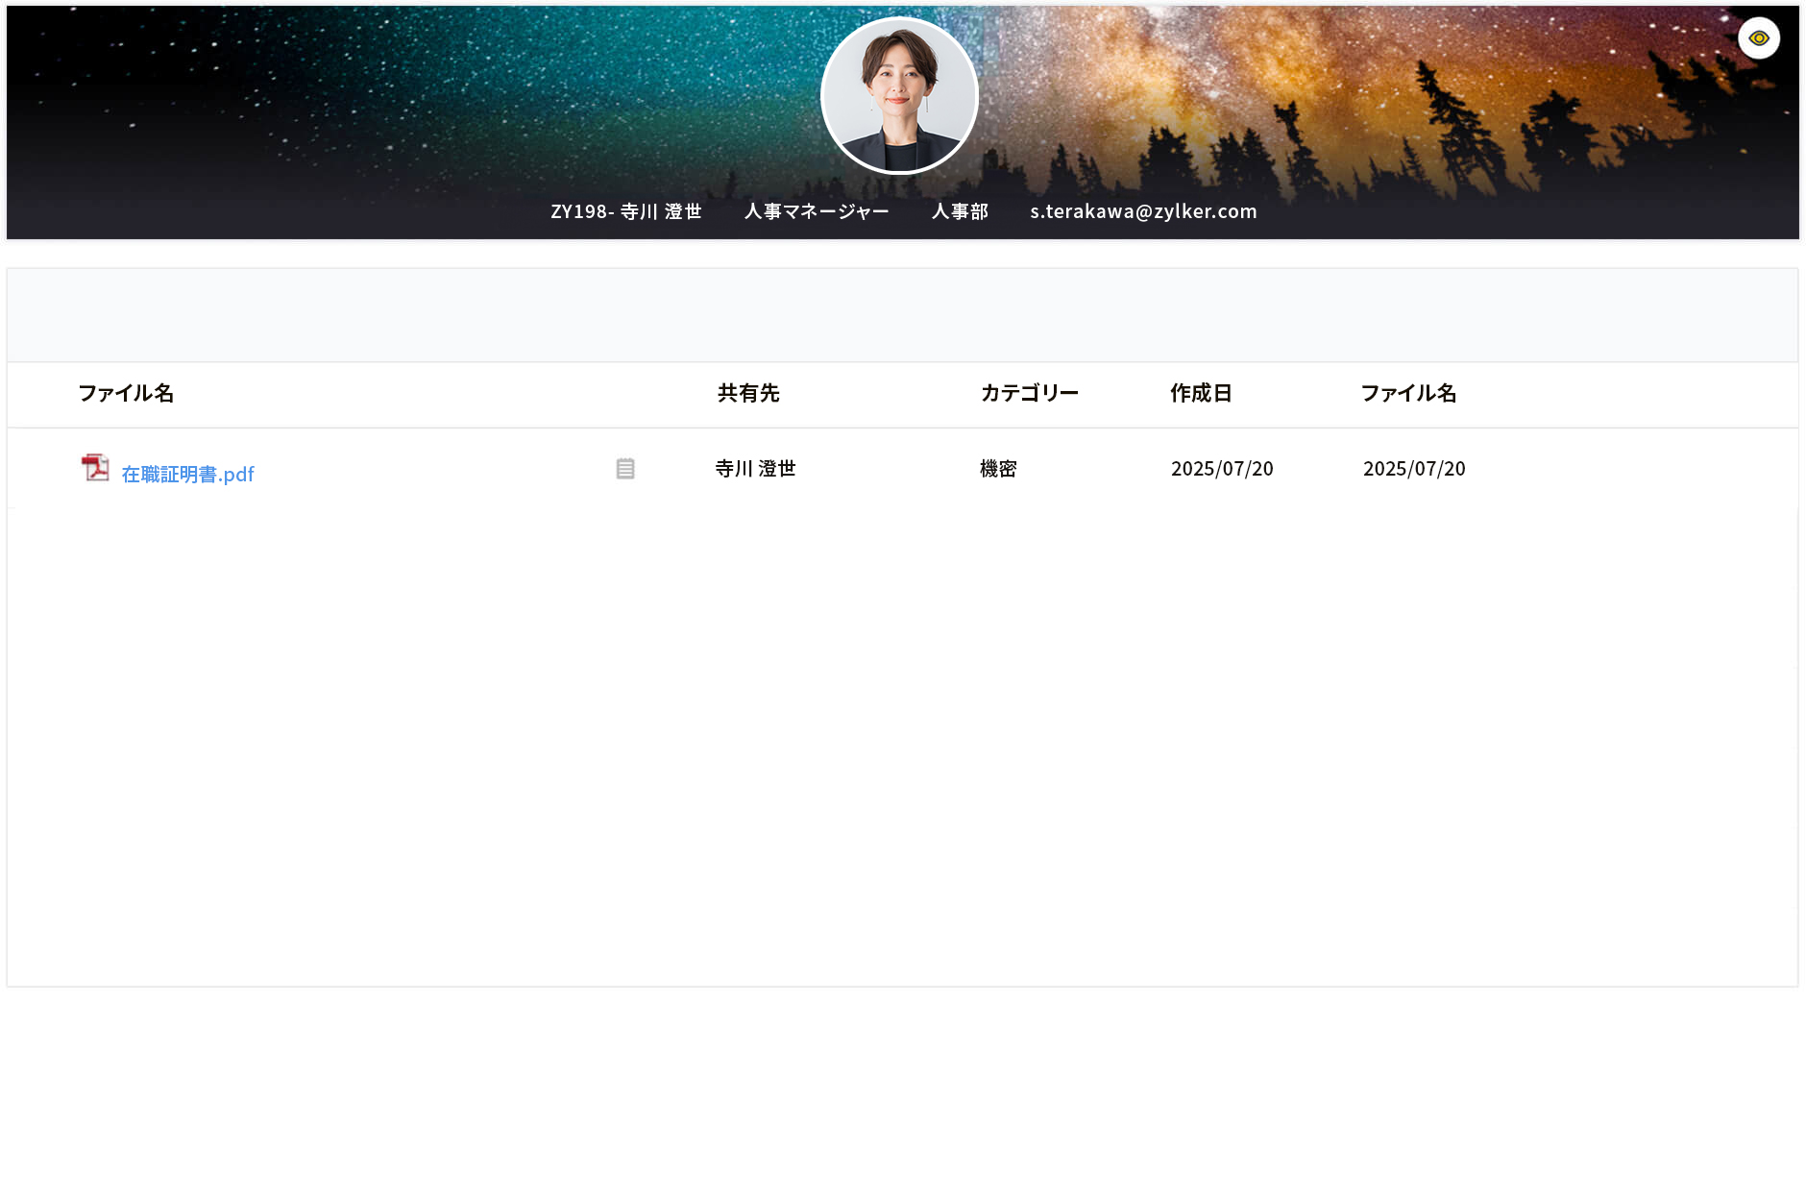Select the s.terakawa@zylker.com email address
This screenshot has width=1806, height=1201.
(x=1141, y=211)
